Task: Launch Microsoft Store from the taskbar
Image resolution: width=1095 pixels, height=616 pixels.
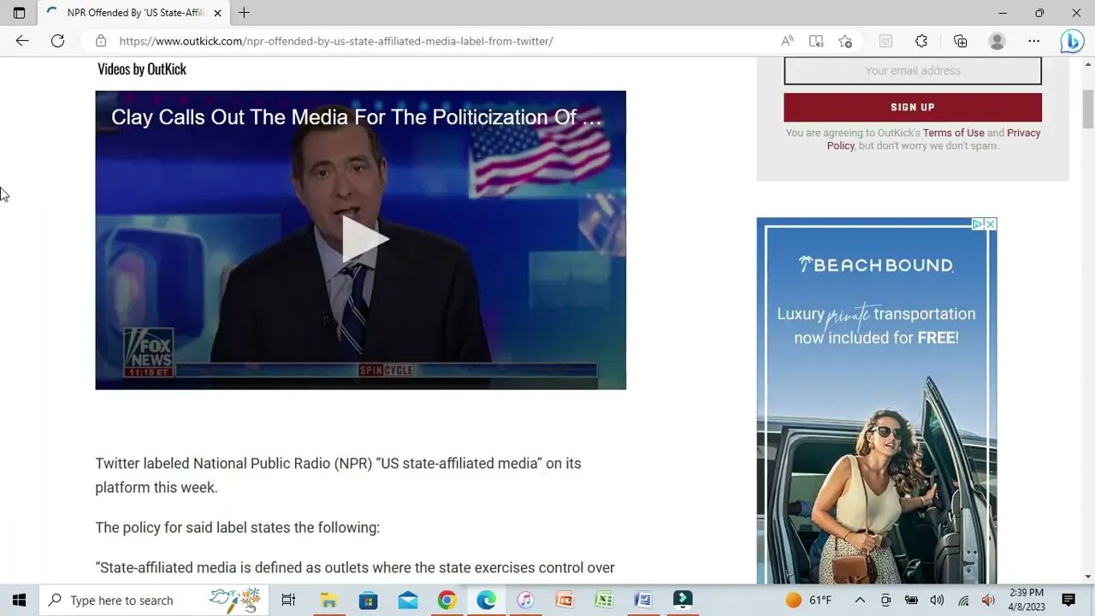Action: click(x=368, y=600)
